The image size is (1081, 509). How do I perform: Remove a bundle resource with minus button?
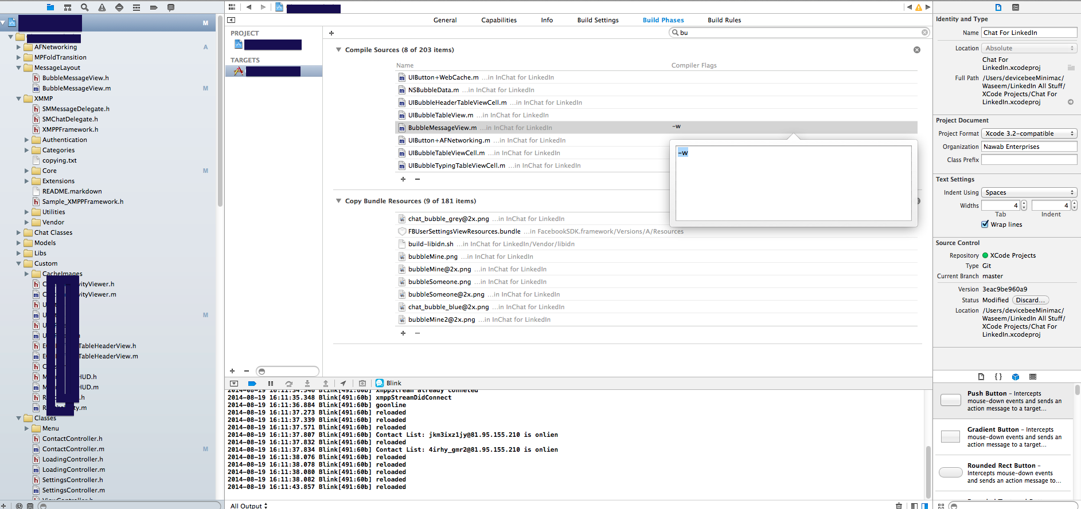point(417,333)
